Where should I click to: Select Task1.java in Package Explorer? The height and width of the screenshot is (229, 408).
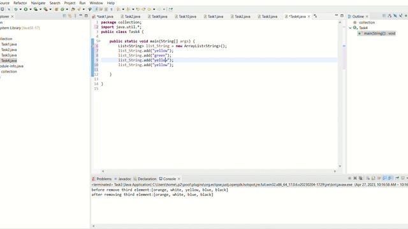(x=9, y=44)
